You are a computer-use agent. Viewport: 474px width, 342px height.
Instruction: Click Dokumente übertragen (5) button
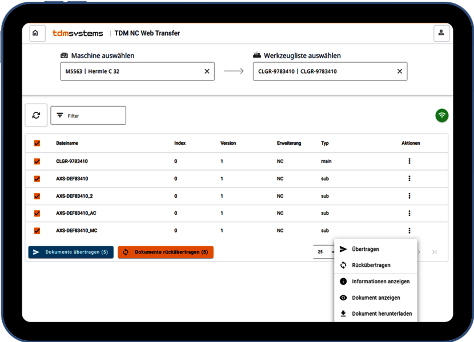click(71, 252)
